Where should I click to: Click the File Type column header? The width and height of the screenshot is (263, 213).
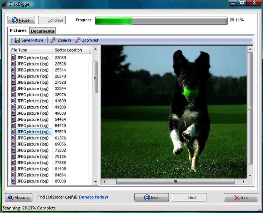click(x=31, y=50)
